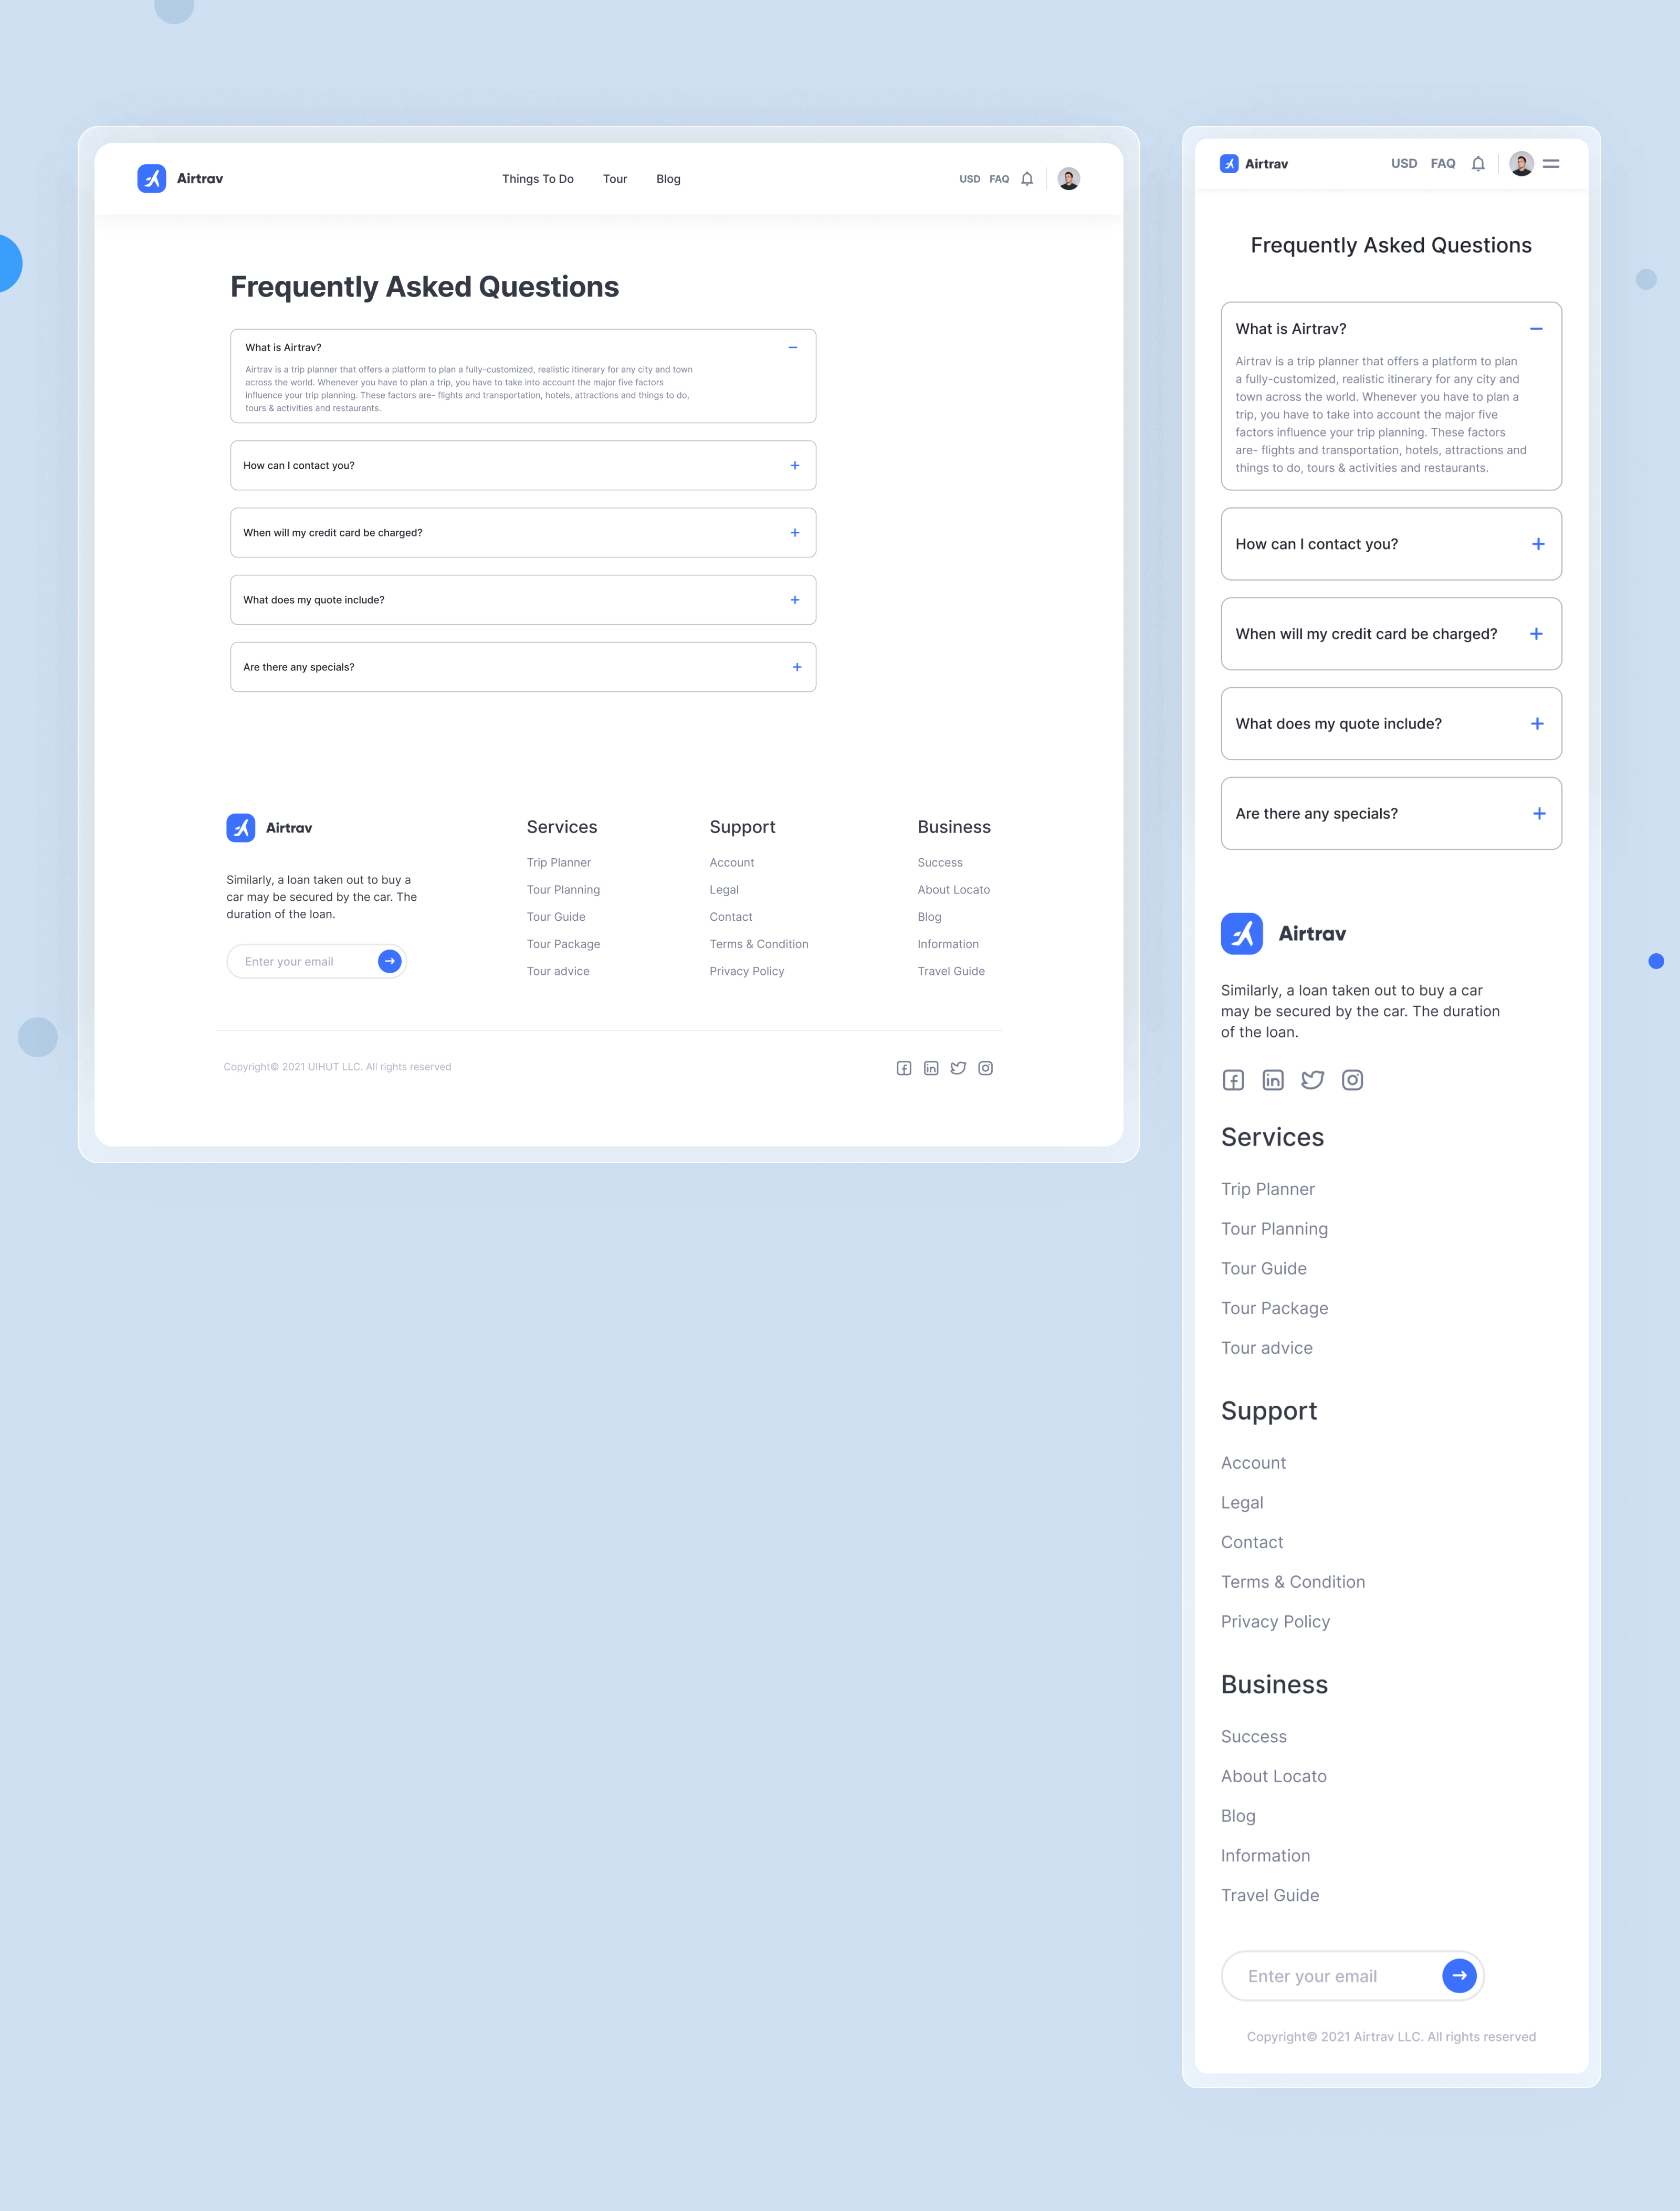Open the Things To Do nav item
The image size is (1680, 2211).
click(538, 178)
